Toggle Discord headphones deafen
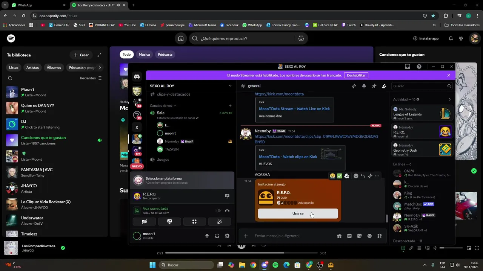Image resolution: width=483 pixels, height=271 pixels. click(x=217, y=236)
